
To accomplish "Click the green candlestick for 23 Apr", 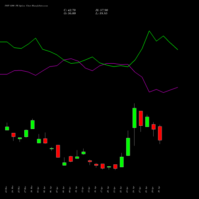I will pyautogui.click(x=128, y=147).
